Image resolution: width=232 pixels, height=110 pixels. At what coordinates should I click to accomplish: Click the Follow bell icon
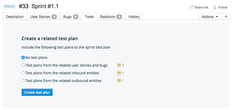pyautogui.click(x=215, y=7)
